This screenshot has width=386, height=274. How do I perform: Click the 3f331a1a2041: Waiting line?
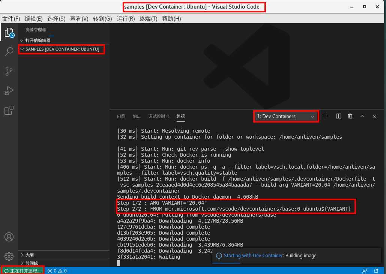point(149,257)
